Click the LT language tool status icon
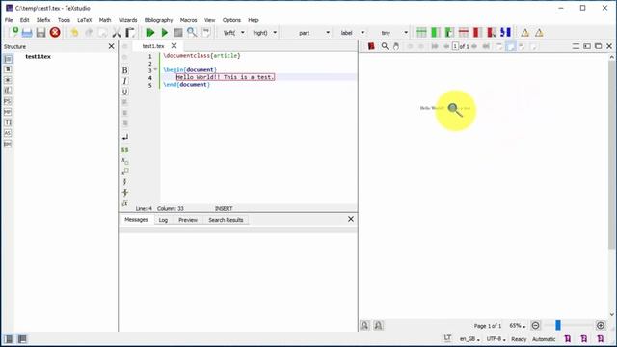The image size is (617, 347). [447, 338]
